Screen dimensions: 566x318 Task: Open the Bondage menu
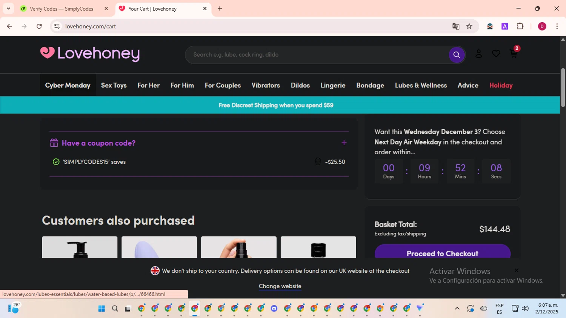370,85
